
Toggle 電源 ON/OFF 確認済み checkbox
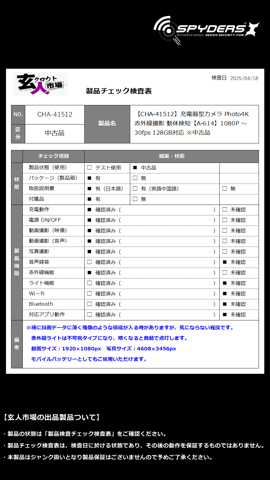click(x=89, y=220)
